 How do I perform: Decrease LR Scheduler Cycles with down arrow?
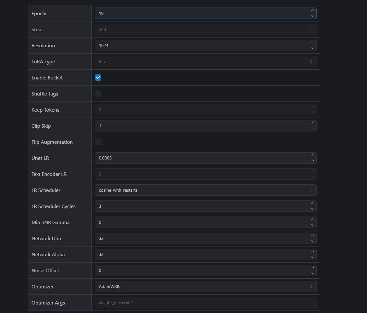313,209
